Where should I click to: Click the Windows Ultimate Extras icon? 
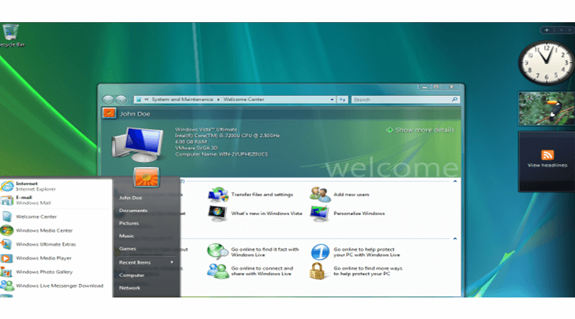pyautogui.click(x=6, y=244)
